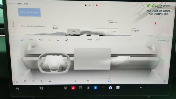Tap the third bottom-left climate icon

33,81
